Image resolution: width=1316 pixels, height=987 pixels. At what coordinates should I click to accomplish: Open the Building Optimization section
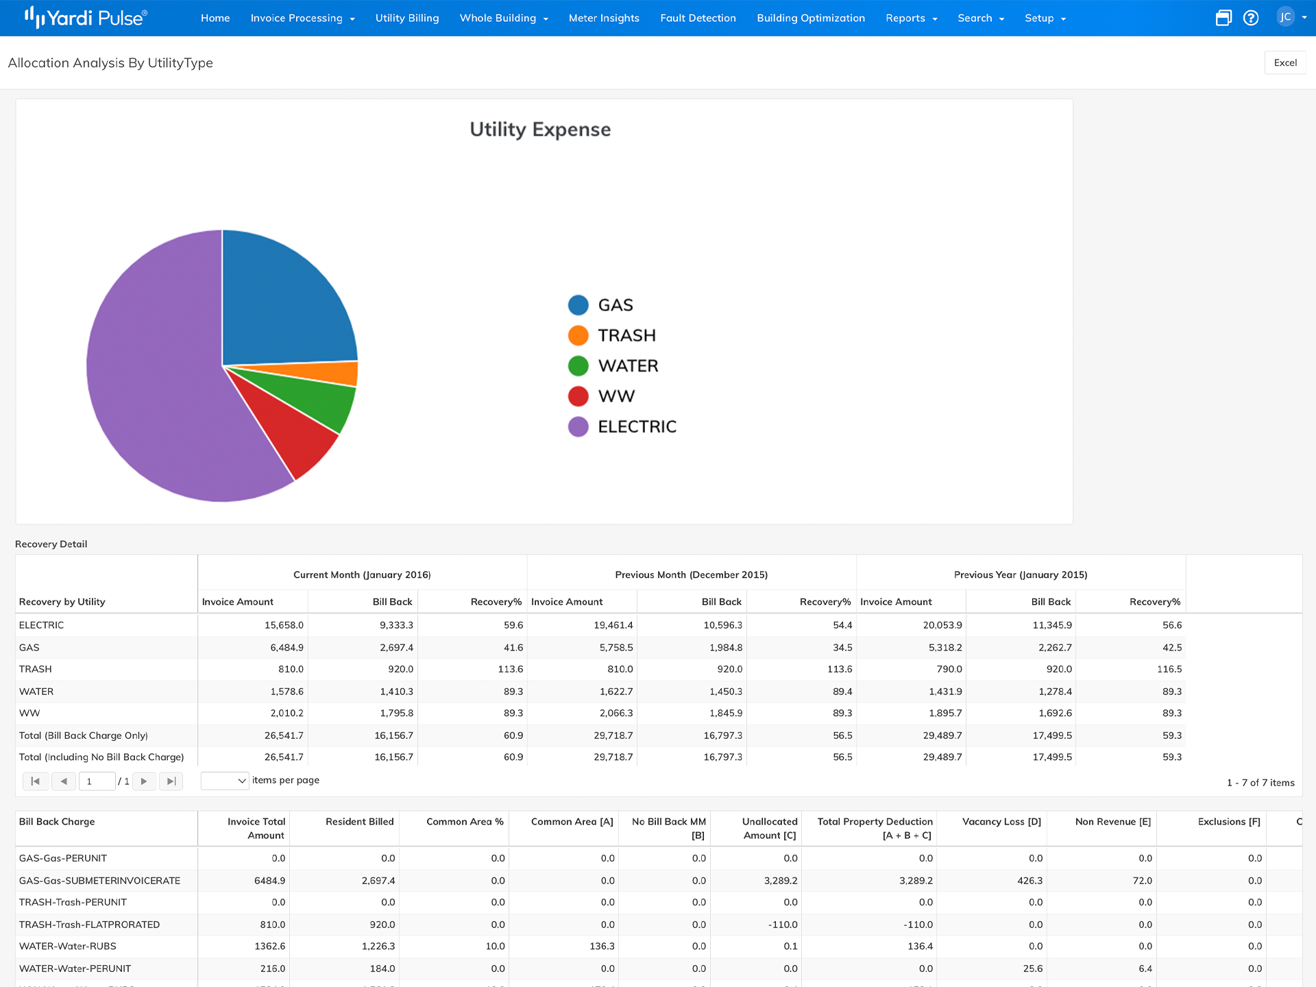pyautogui.click(x=810, y=18)
